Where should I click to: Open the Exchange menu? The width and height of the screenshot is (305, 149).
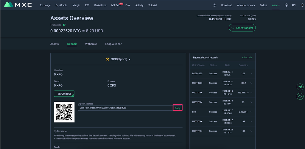[45, 5]
